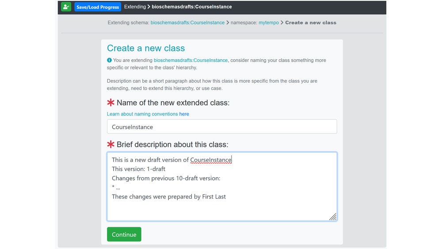Open the bioschemasdrafts:CourseInstance breadcrumb link

[187, 23]
